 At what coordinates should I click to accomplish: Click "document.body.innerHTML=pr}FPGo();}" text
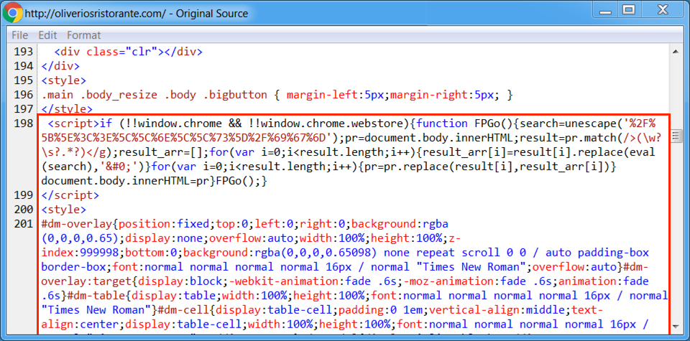(x=154, y=181)
